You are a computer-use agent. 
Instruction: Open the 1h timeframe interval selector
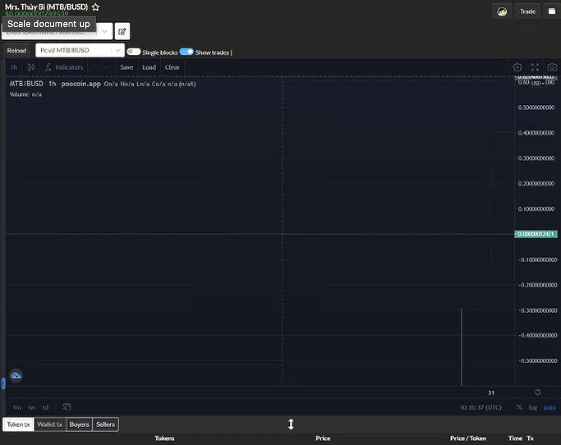[14, 67]
